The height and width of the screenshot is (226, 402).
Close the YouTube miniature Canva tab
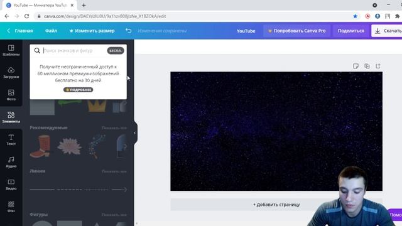pos(72,5)
